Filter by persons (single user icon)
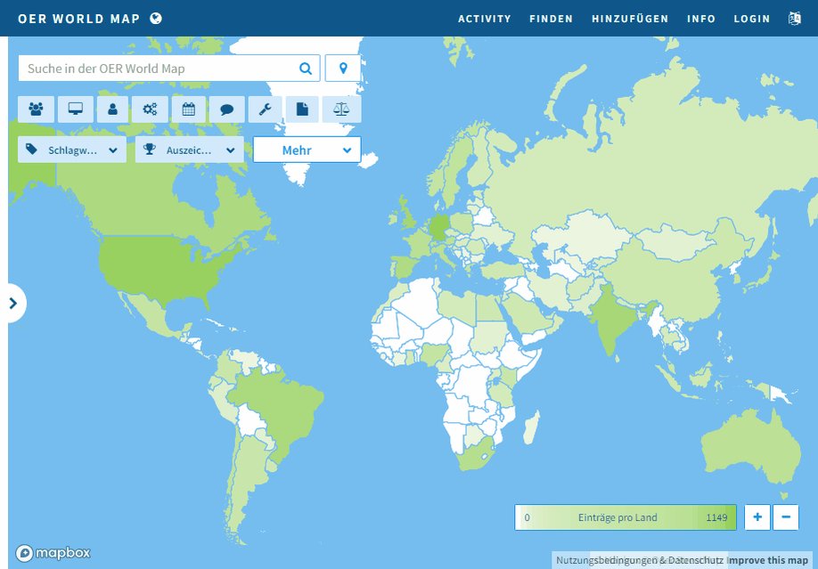 [x=112, y=109]
